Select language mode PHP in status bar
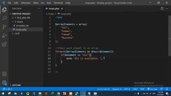The height and width of the screenshot is (96, 171). tap(142, 89)
